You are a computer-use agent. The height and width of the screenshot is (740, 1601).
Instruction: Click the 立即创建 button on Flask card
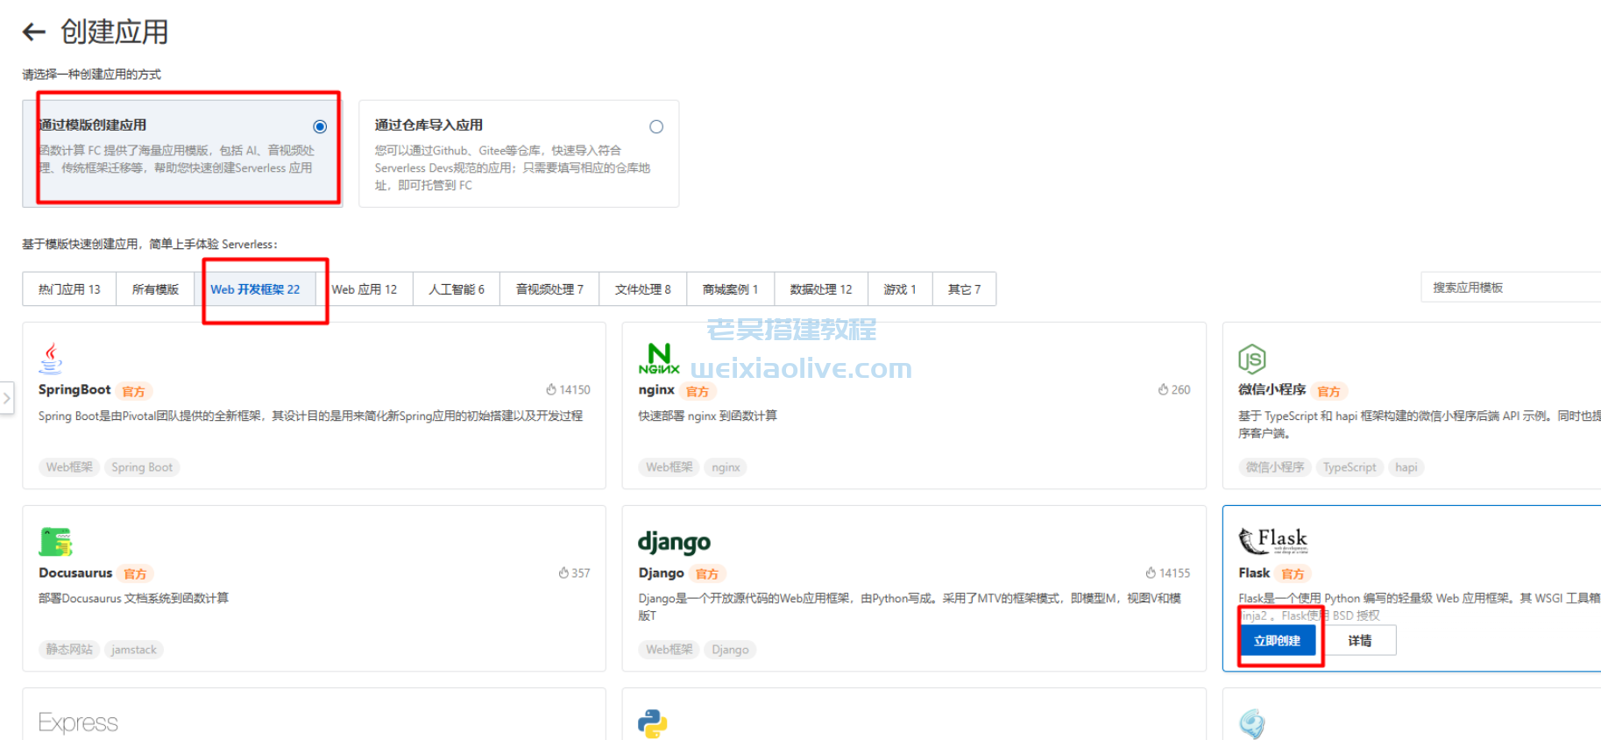(x=1278, y=641)
